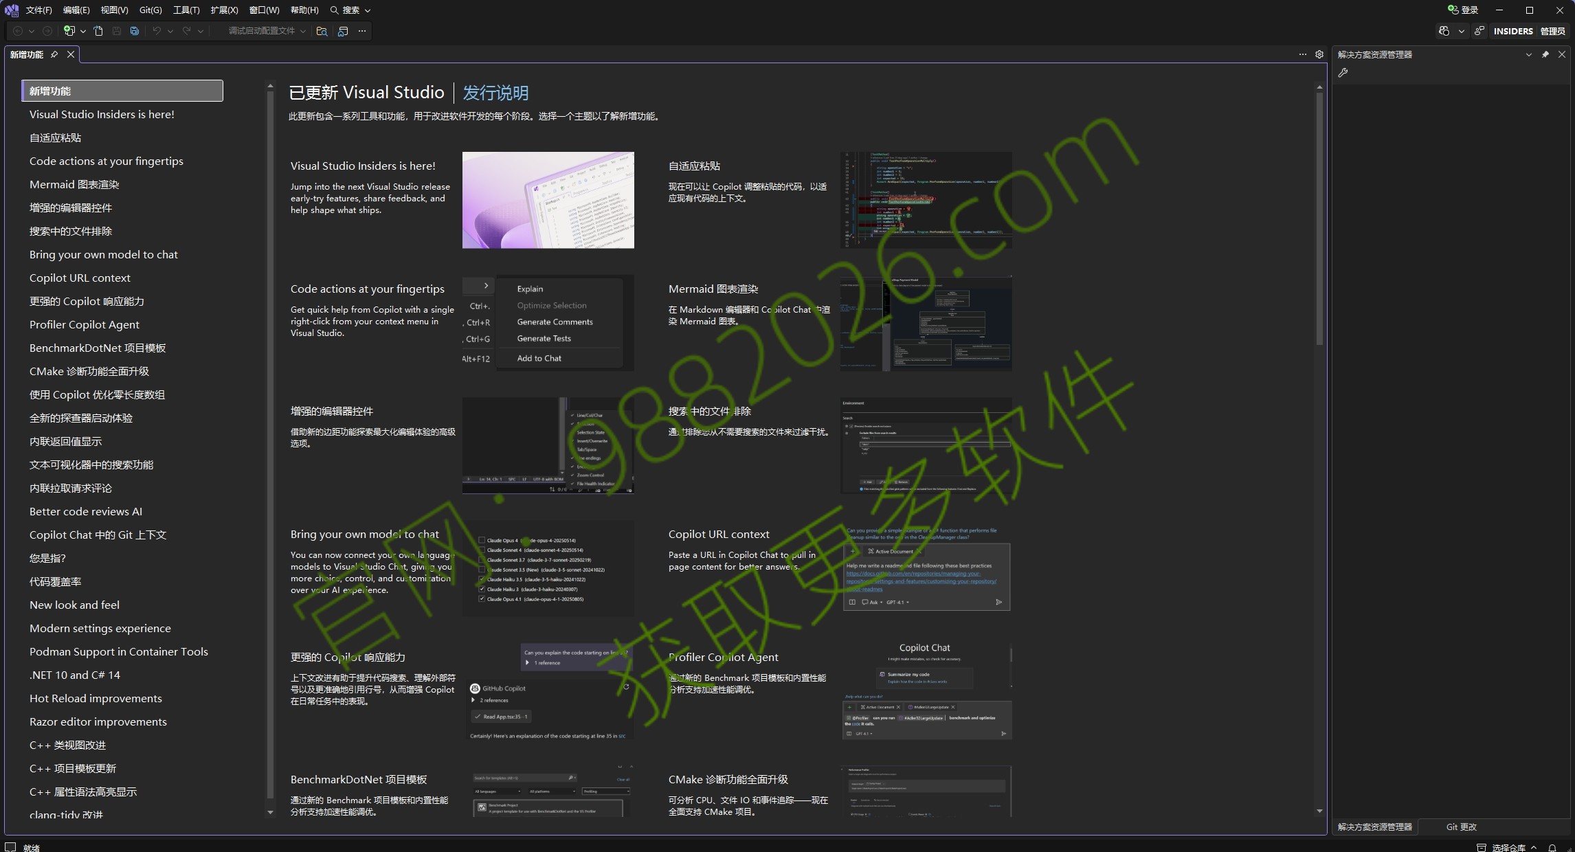Expand the 选择仓库 chevron in status bar

coord(1534,847)
